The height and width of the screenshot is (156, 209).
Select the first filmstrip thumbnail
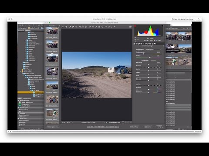[x=52, y=31]
